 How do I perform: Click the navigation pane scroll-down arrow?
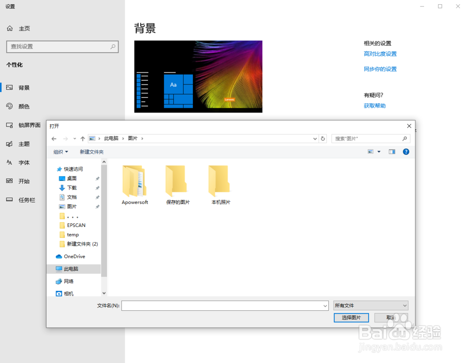click(104, 293)
